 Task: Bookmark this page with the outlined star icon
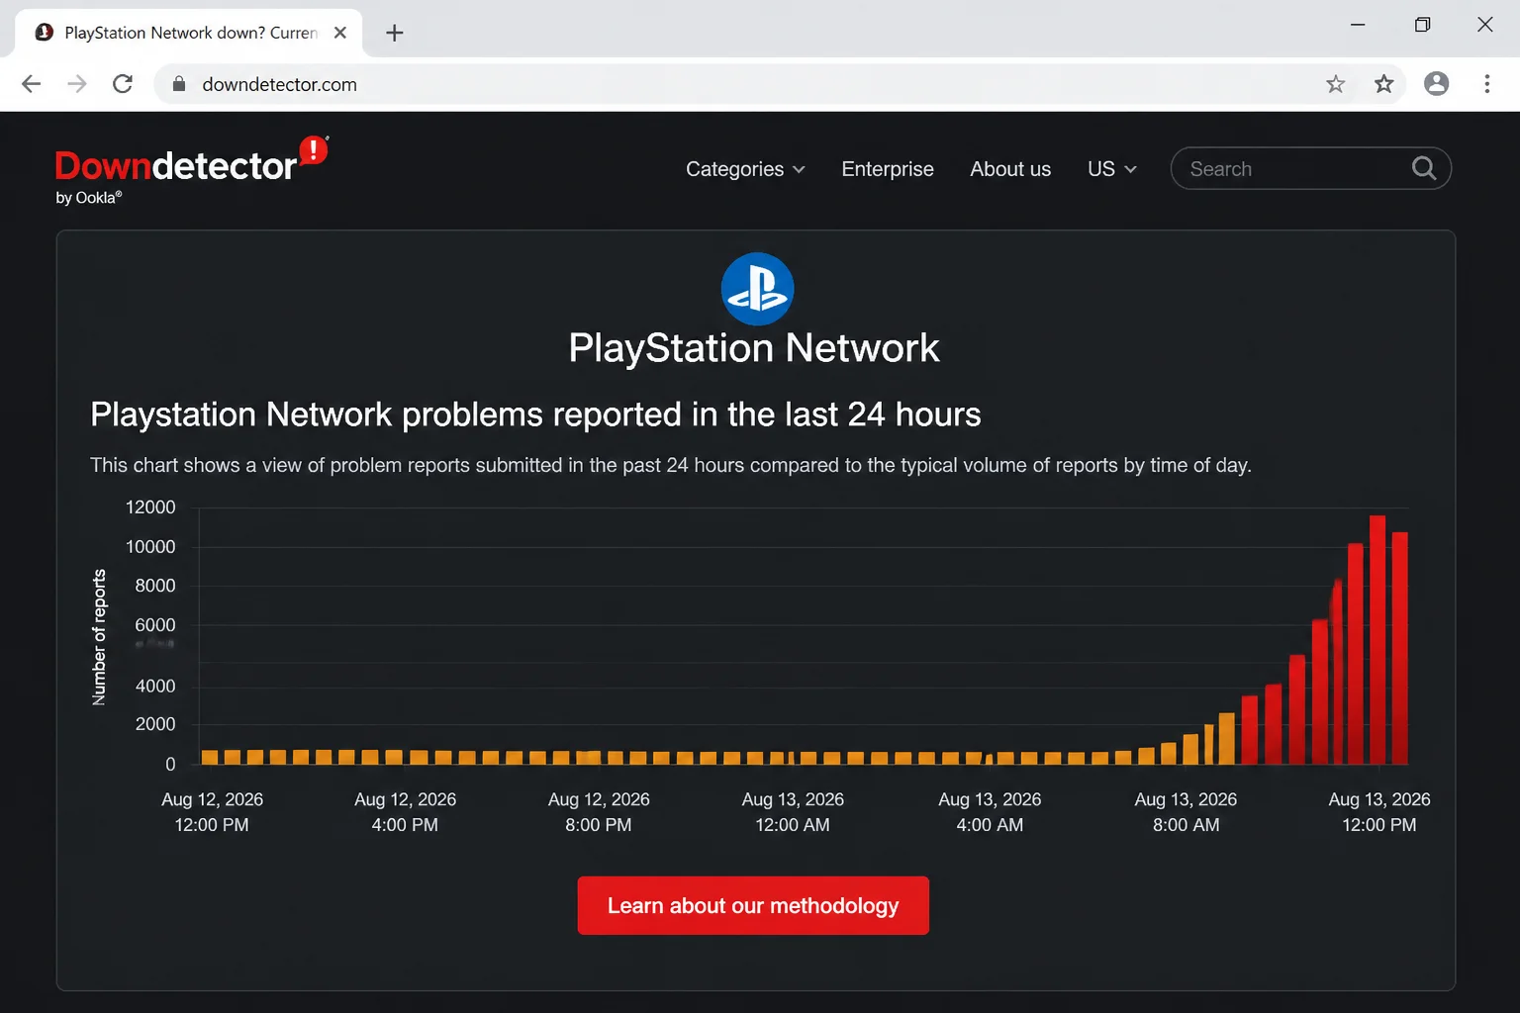click(1335, 84)
